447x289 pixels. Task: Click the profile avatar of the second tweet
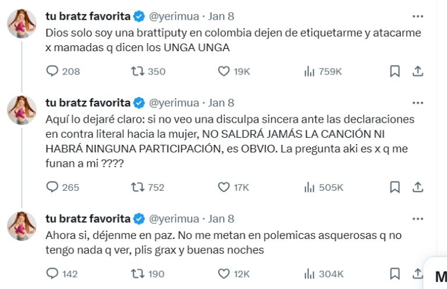(x=22, y=109)
